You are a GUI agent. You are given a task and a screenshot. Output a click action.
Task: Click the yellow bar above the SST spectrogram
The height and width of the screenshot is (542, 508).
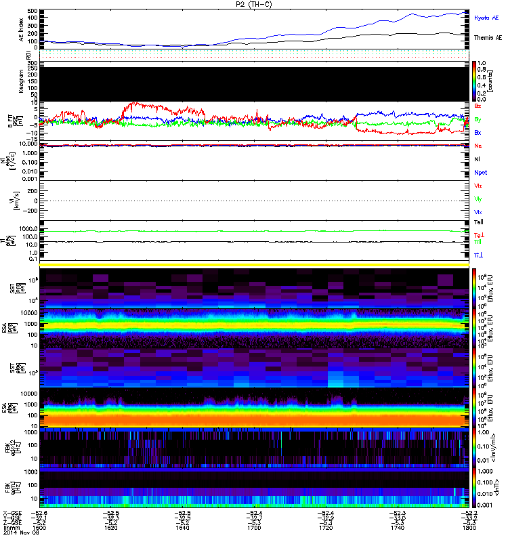254,265
